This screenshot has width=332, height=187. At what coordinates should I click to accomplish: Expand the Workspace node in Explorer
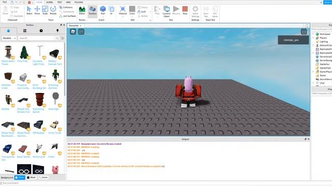tap(313, 34)
